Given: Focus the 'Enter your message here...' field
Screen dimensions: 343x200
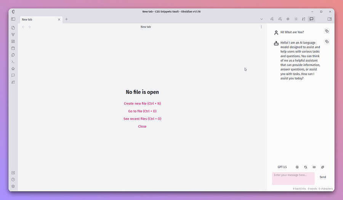Looking at the screenshot, I should click(293, 178).
